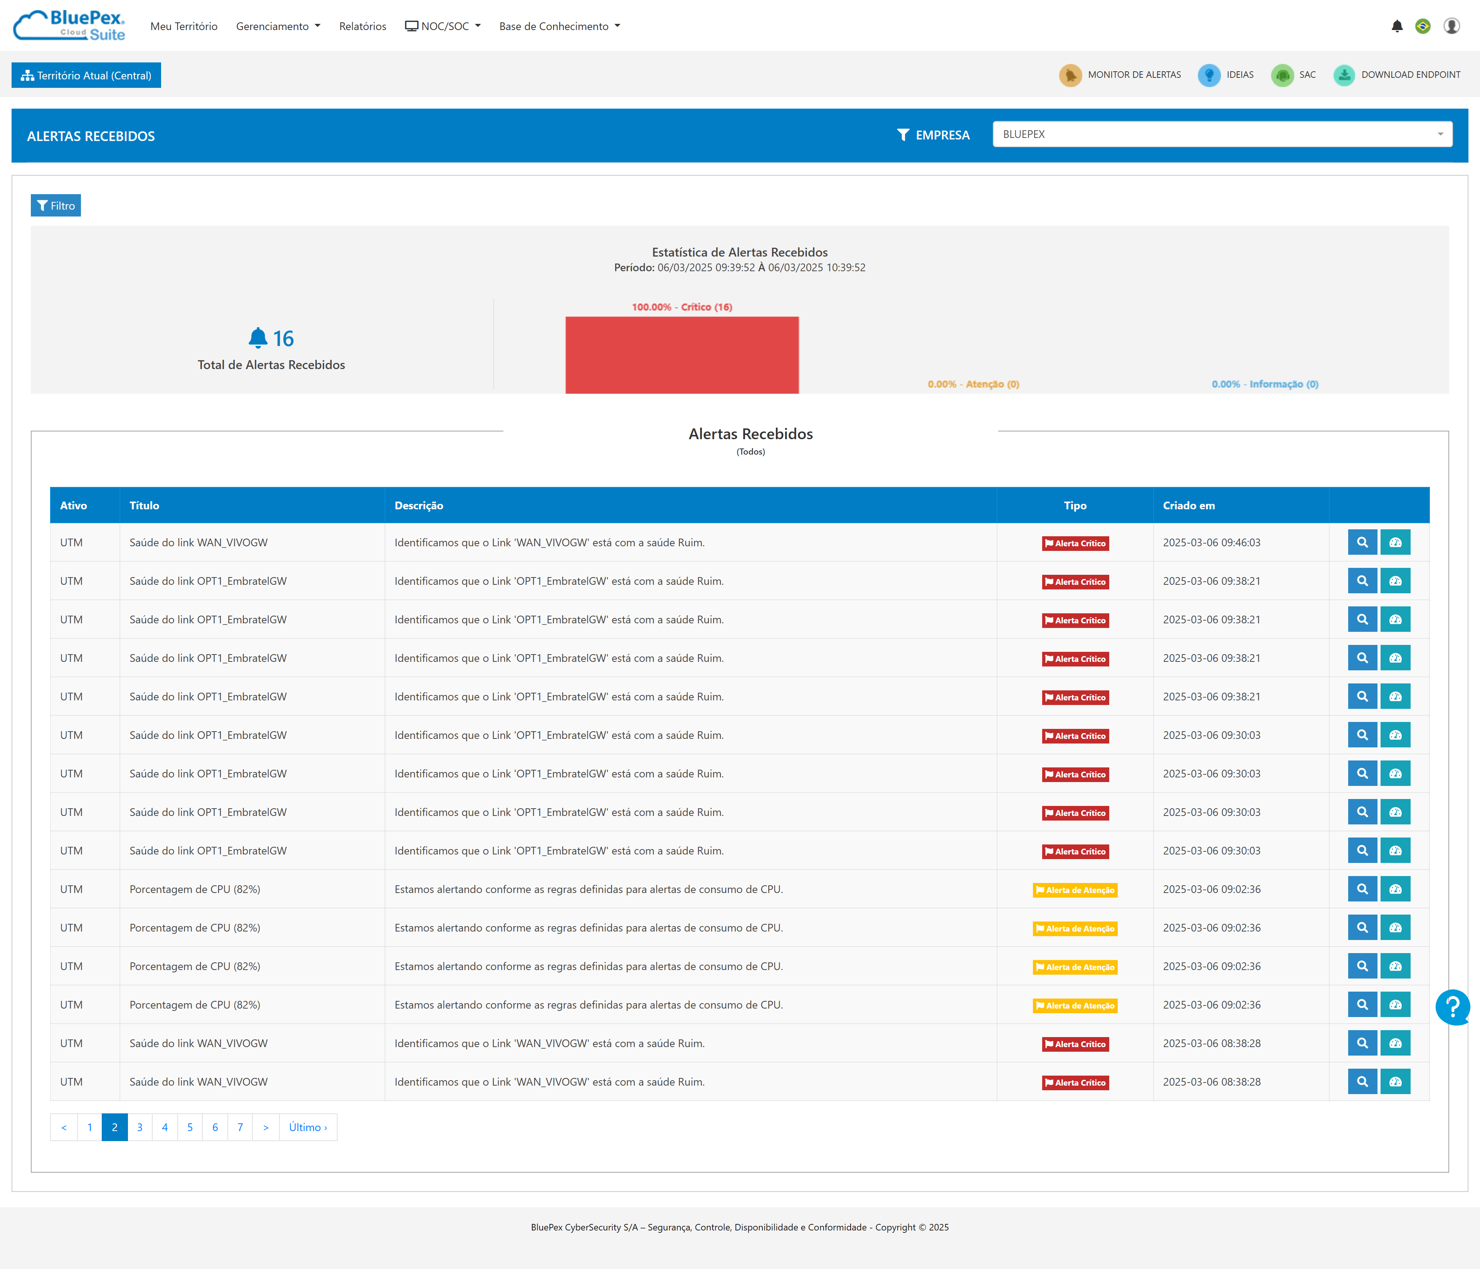Click magnifier in first 09:38:21 OPT1_EmbratelGW row

[x=1362, y=581]
